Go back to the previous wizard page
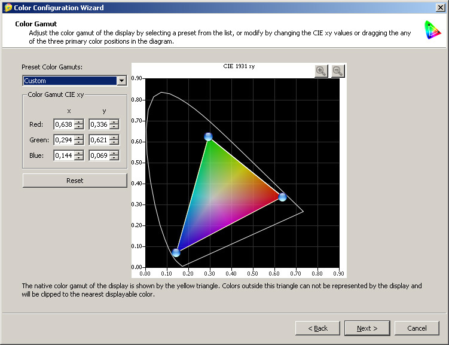449x345 pixels. tap(317, 328)
